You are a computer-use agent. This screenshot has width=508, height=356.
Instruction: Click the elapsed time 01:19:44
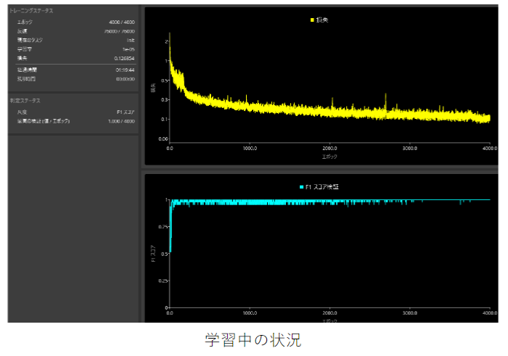[x=125, y=70]
